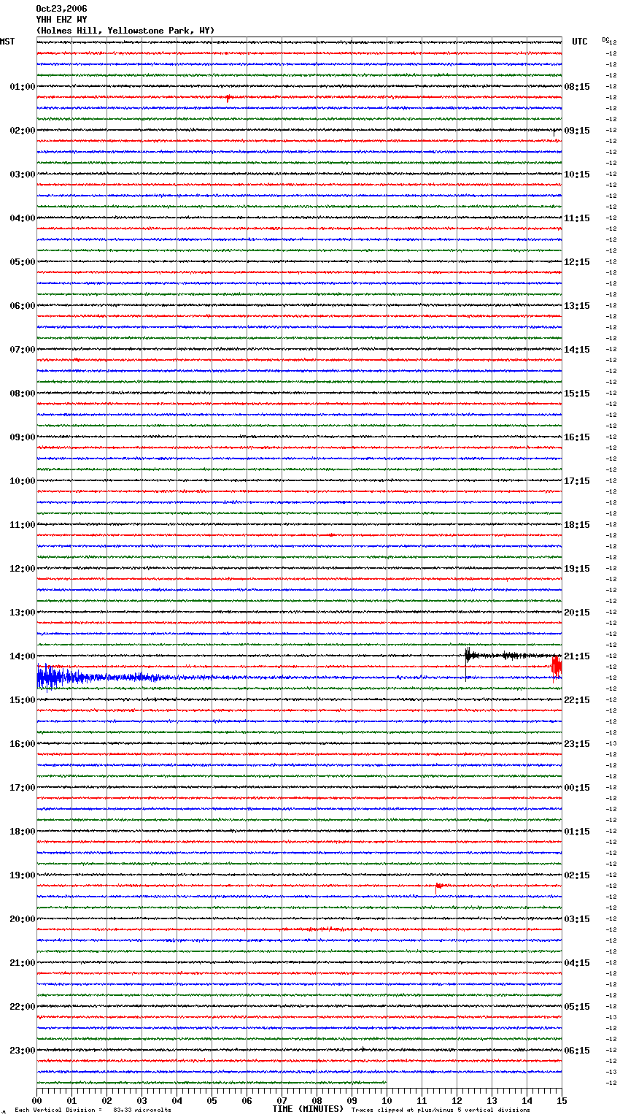This screenshot has height=1120, width=620.
Task: Click the Traces clipped at plus/minus 5 footnote
Action: (x=441, y=1111)
